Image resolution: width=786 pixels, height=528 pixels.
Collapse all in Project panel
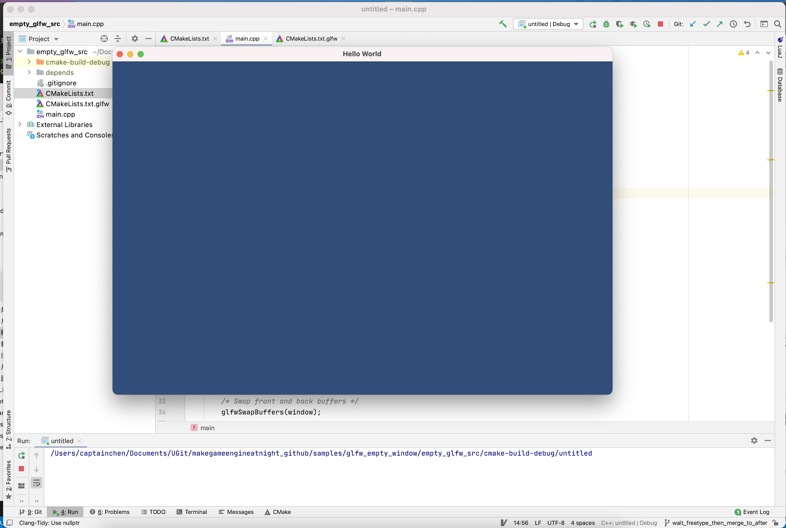click(117, 39)
